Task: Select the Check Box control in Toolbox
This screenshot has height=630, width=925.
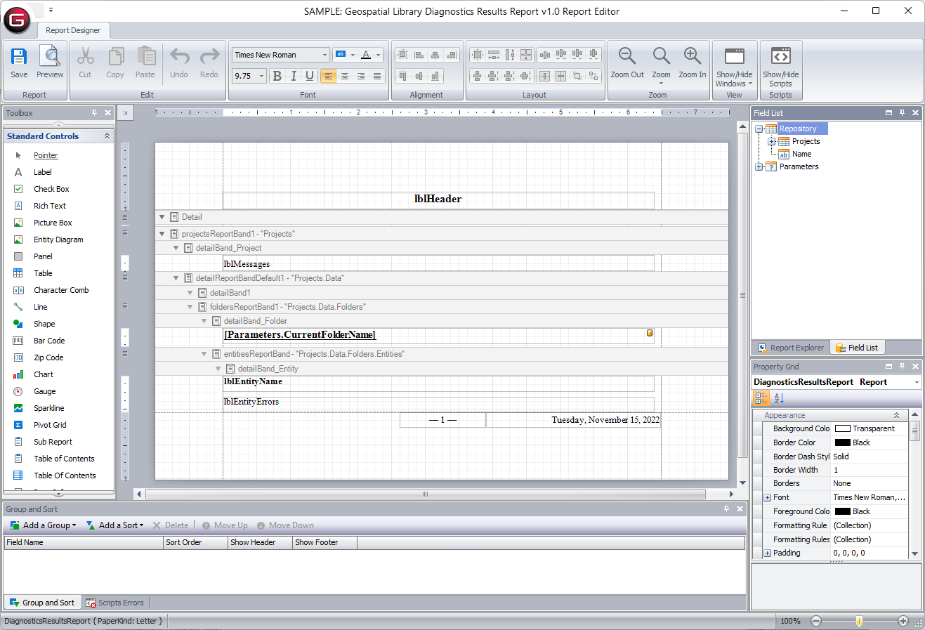Action: [x=51, y=189]
